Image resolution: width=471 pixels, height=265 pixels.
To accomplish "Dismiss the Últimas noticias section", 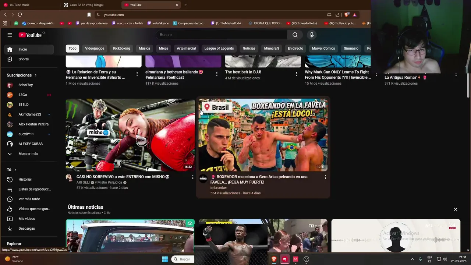I will point(456,209).
